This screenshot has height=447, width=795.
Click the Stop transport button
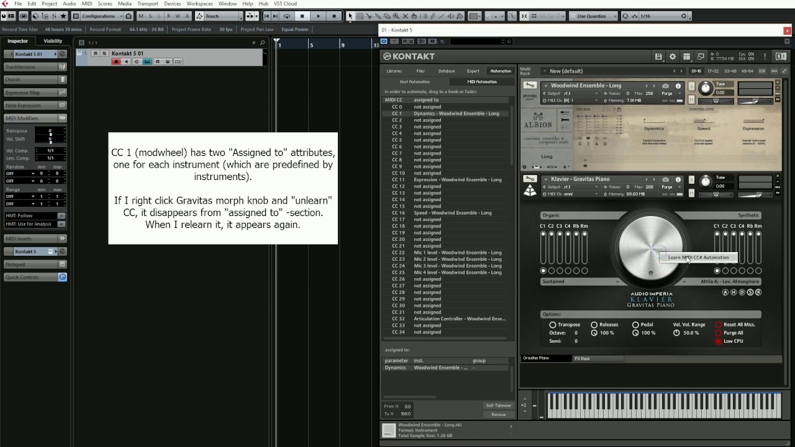tap(302, 16)
